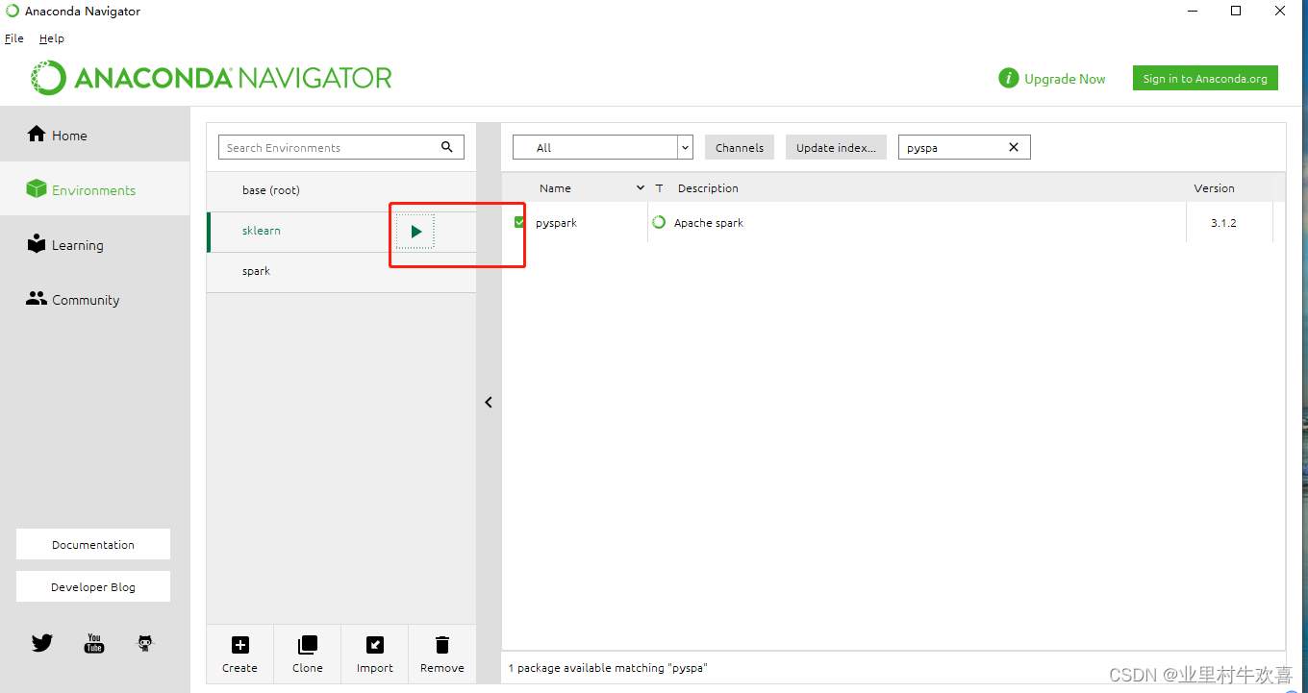
Task: Go to the Home tab
Action: (x=95, y=136)
